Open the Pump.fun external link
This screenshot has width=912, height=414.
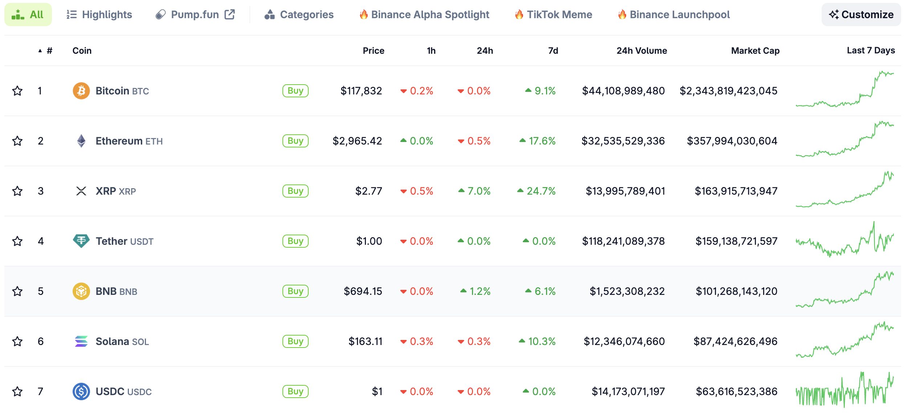(195, 15)
